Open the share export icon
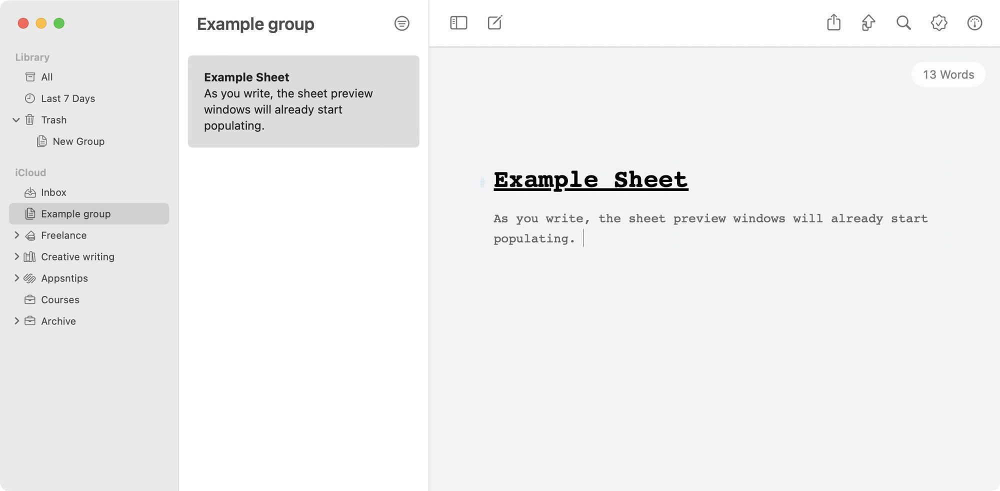Viewport: 1000px width, 491px height. tap(833, 23)
